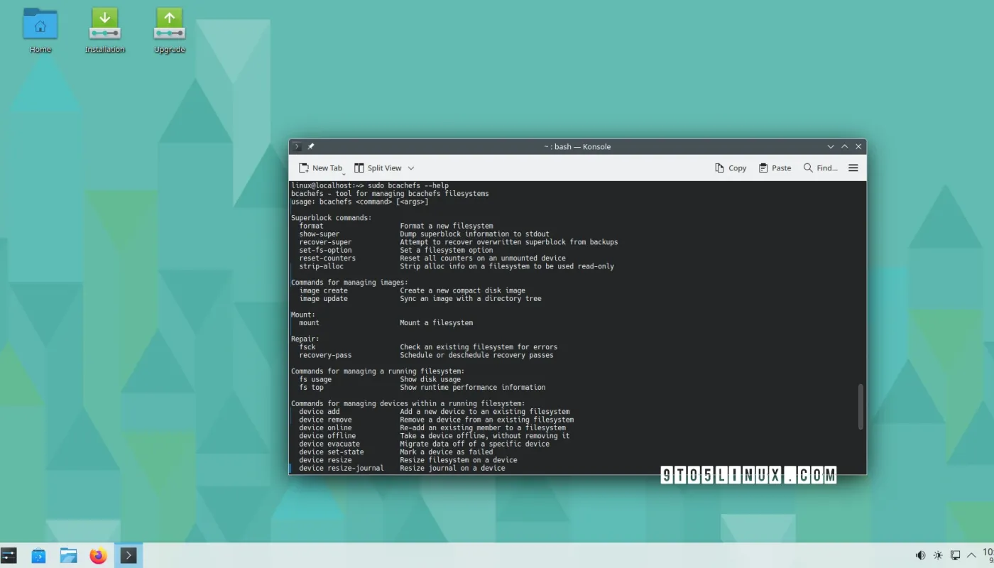
Task: Select the bash tab in Konsole's titlebar
Action: point(577,146)
